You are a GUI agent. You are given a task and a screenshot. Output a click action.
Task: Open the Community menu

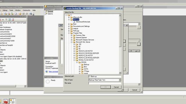coord(26,10)
